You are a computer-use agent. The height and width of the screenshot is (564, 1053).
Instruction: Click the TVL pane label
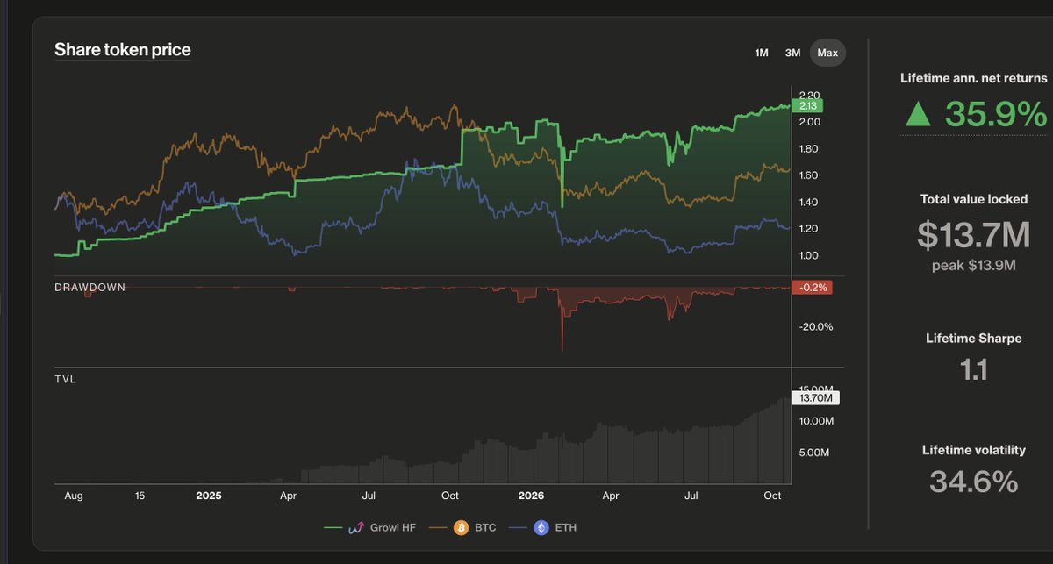(x=66, y=378)
